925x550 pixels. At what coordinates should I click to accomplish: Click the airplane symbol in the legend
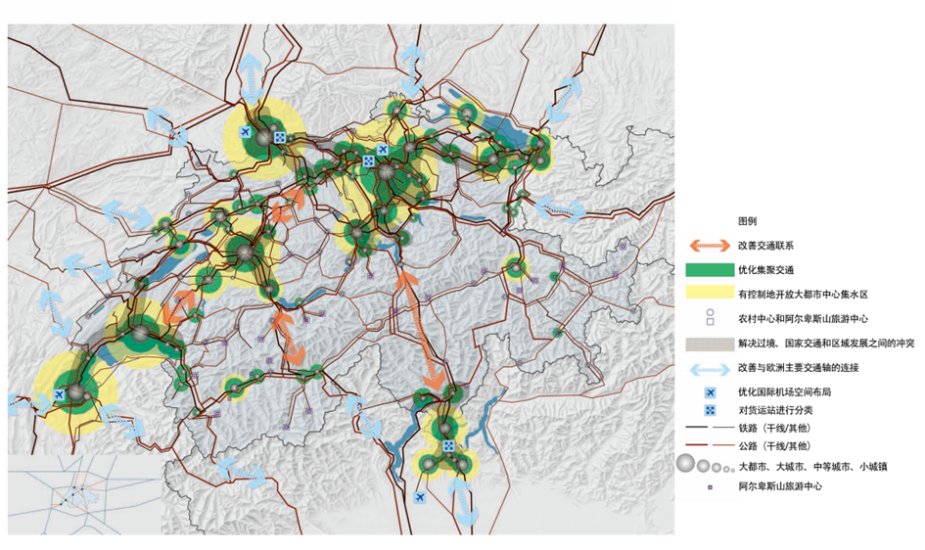pos(711,392)
